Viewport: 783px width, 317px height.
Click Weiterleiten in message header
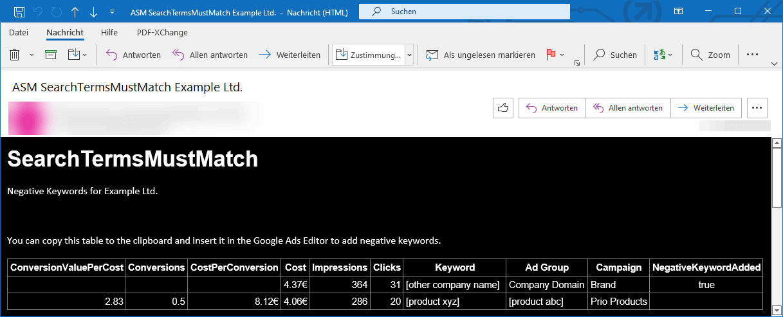[x=706, y=108]
